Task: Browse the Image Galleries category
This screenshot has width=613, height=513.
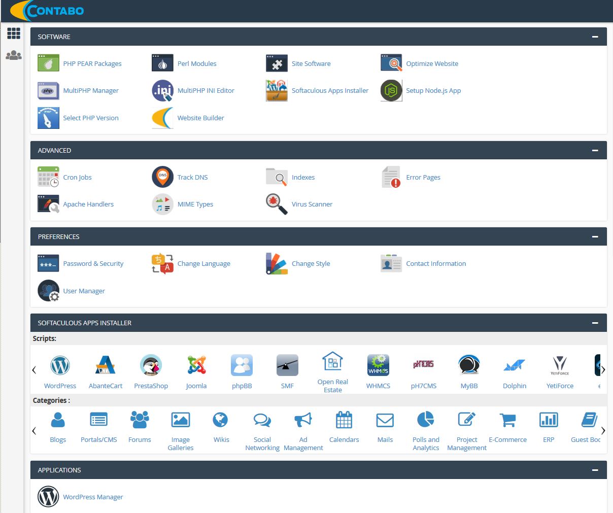Action: click(181, 431)
